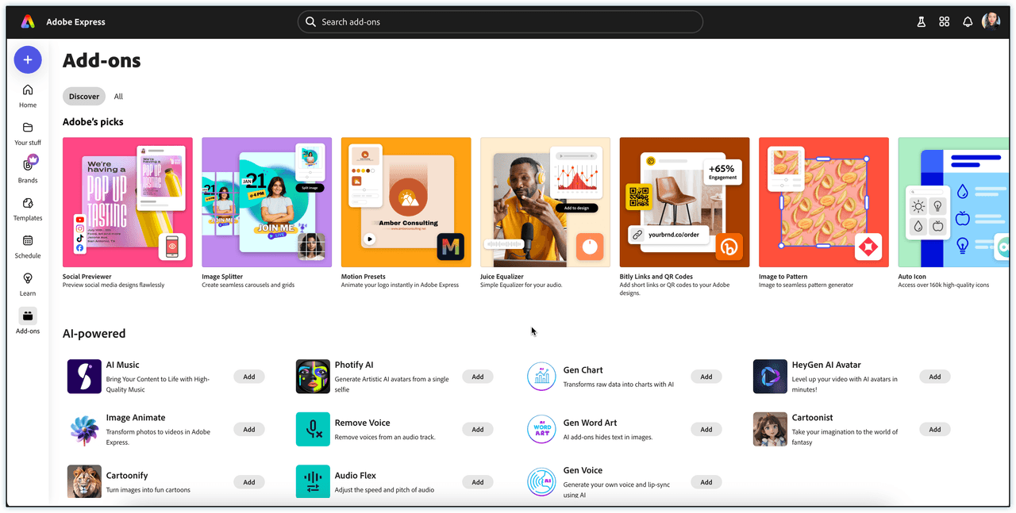This screenshot has height=513, width=1016.
Task: Open Your stuff folder icon
Action: pyautogui.click(x=28, y=128)
